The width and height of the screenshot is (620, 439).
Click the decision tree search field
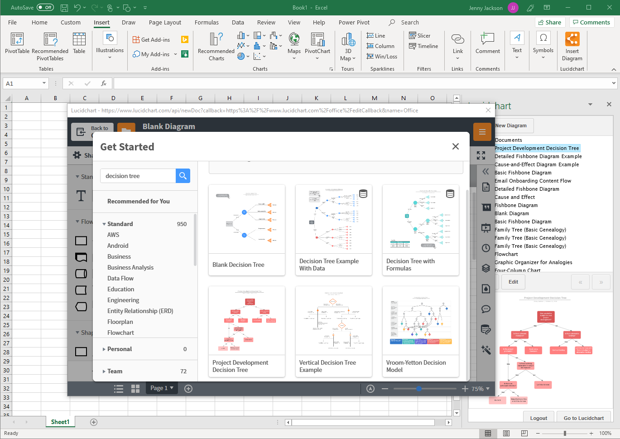[138, 176]
